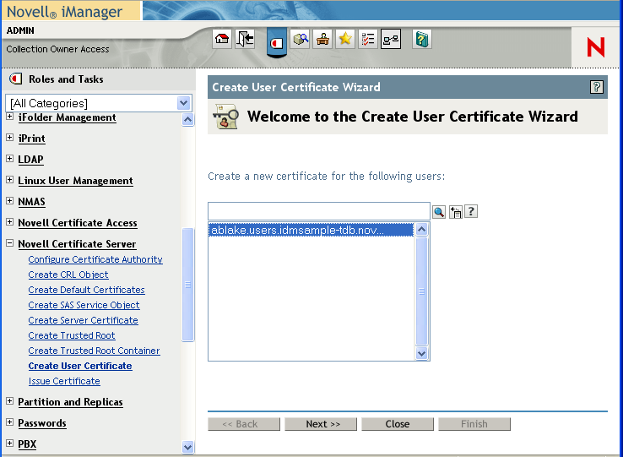The height and width of the screenshot is (457, 623).
Task: Expand the Partition and Replicas category
Action: 10,402
